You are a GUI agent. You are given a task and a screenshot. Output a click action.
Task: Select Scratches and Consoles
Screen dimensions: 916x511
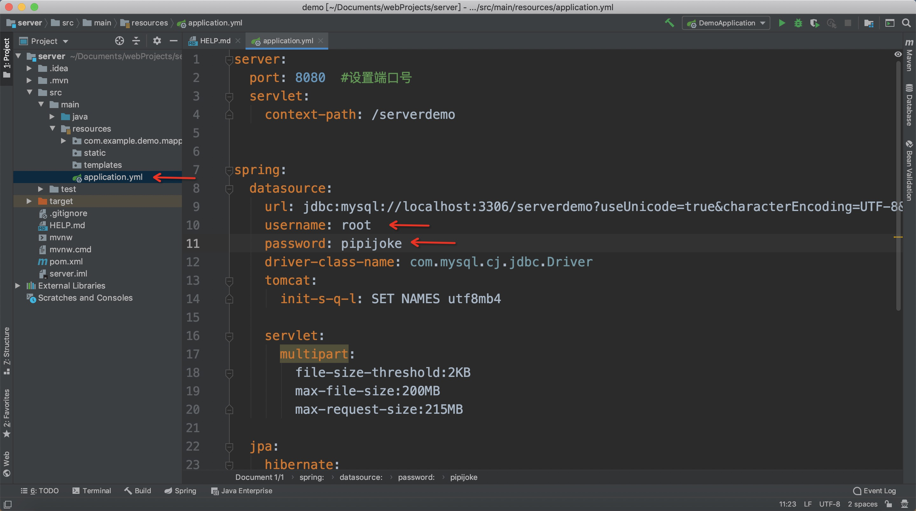(85, 298)
